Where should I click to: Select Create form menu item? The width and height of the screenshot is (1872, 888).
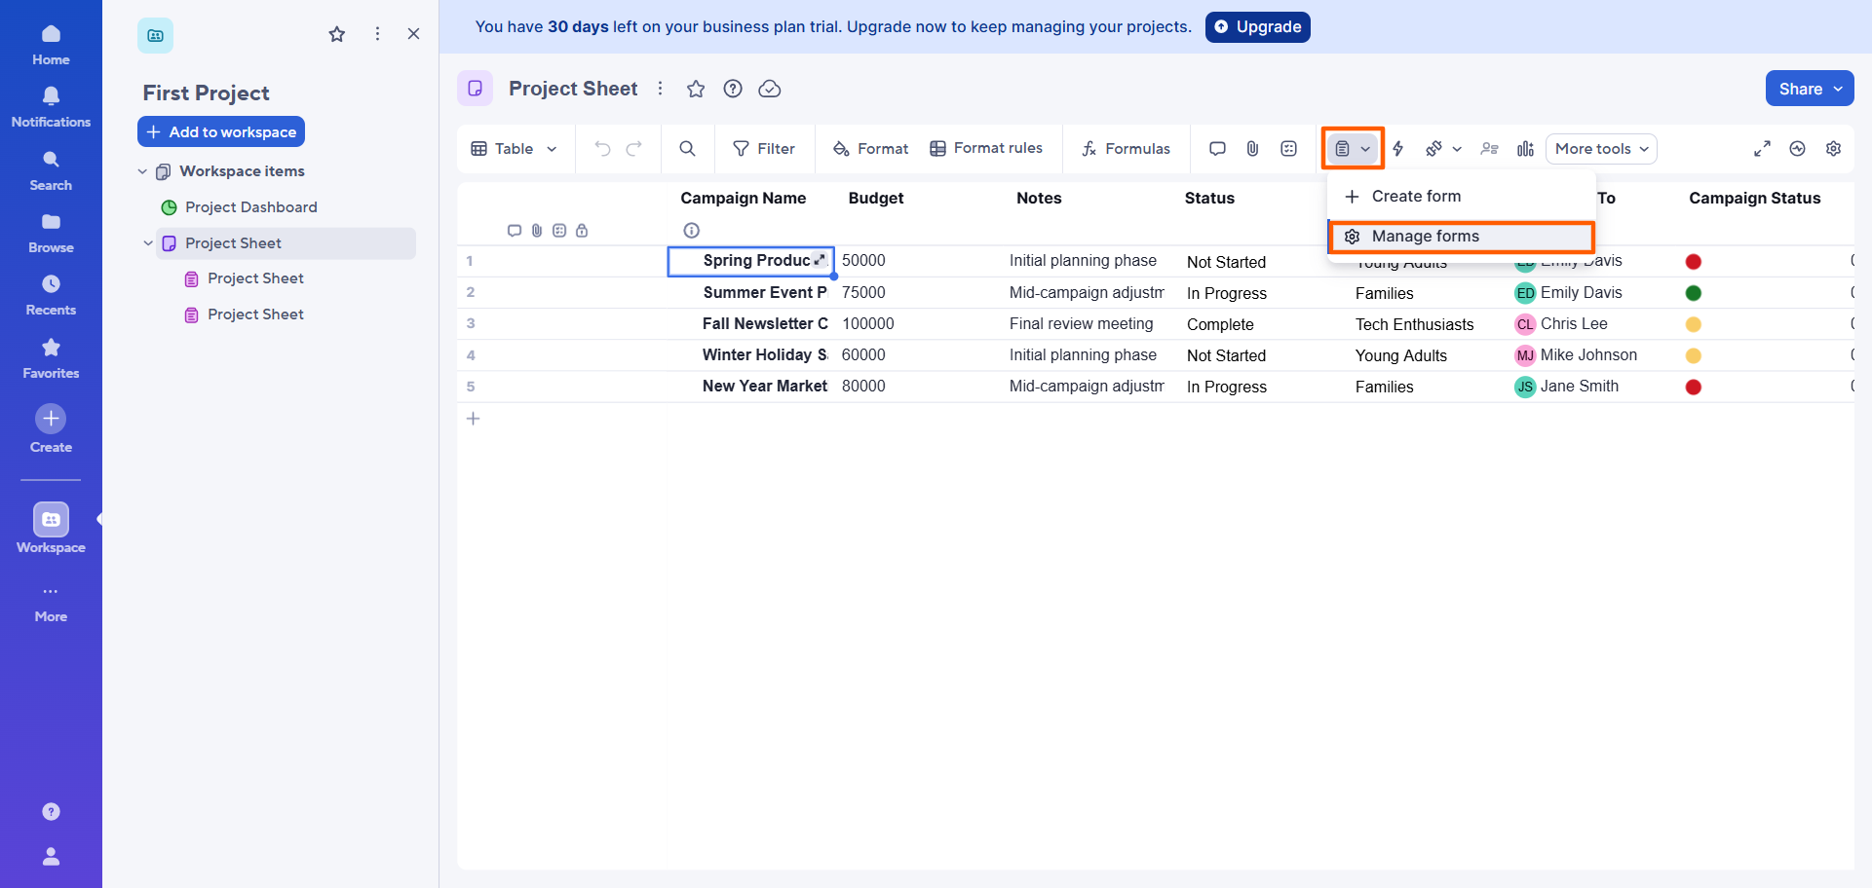click(1461, 197)
